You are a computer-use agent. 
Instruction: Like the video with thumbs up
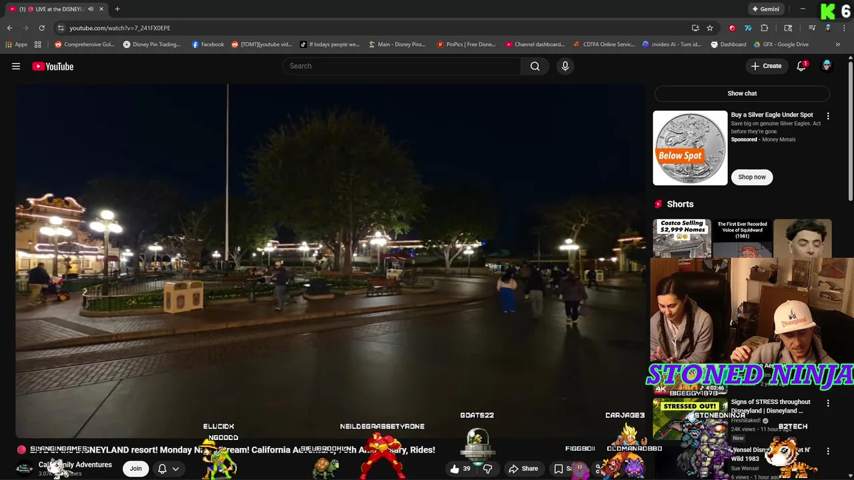click(x=460, y=469)
